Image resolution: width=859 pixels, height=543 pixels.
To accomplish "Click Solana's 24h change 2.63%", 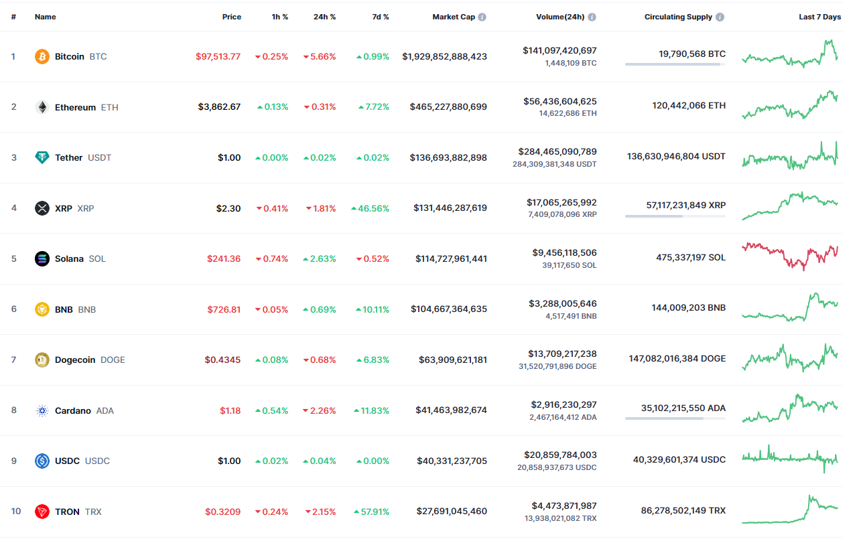I will [x=320, y=259].
